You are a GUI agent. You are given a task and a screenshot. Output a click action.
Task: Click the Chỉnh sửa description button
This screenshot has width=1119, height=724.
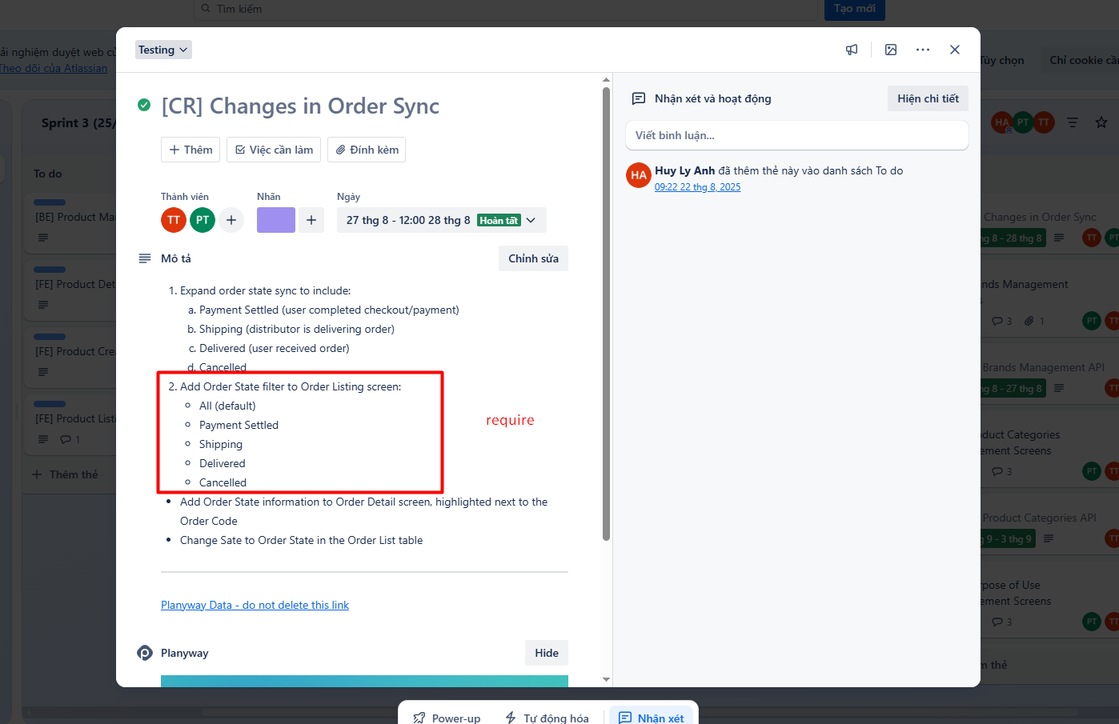[x=533, y=258]
